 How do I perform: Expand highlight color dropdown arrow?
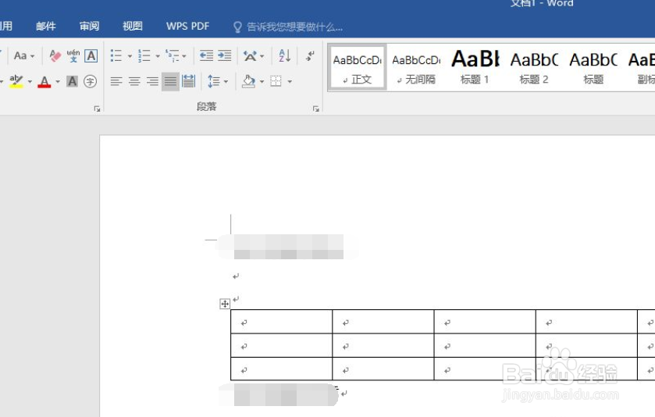click(30, 81)
